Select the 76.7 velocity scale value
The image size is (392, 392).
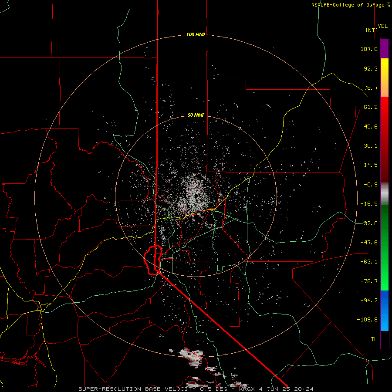pos(371,88)
